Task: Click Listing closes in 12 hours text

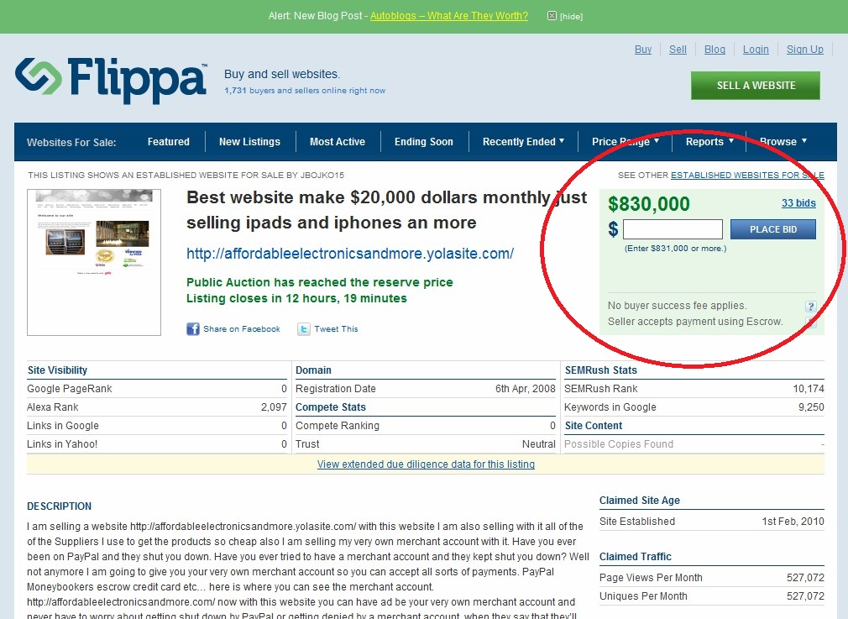Action: (x=296, y=298)
